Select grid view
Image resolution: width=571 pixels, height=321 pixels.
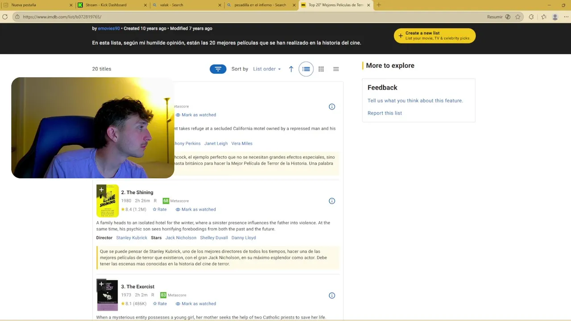point(321,69)
